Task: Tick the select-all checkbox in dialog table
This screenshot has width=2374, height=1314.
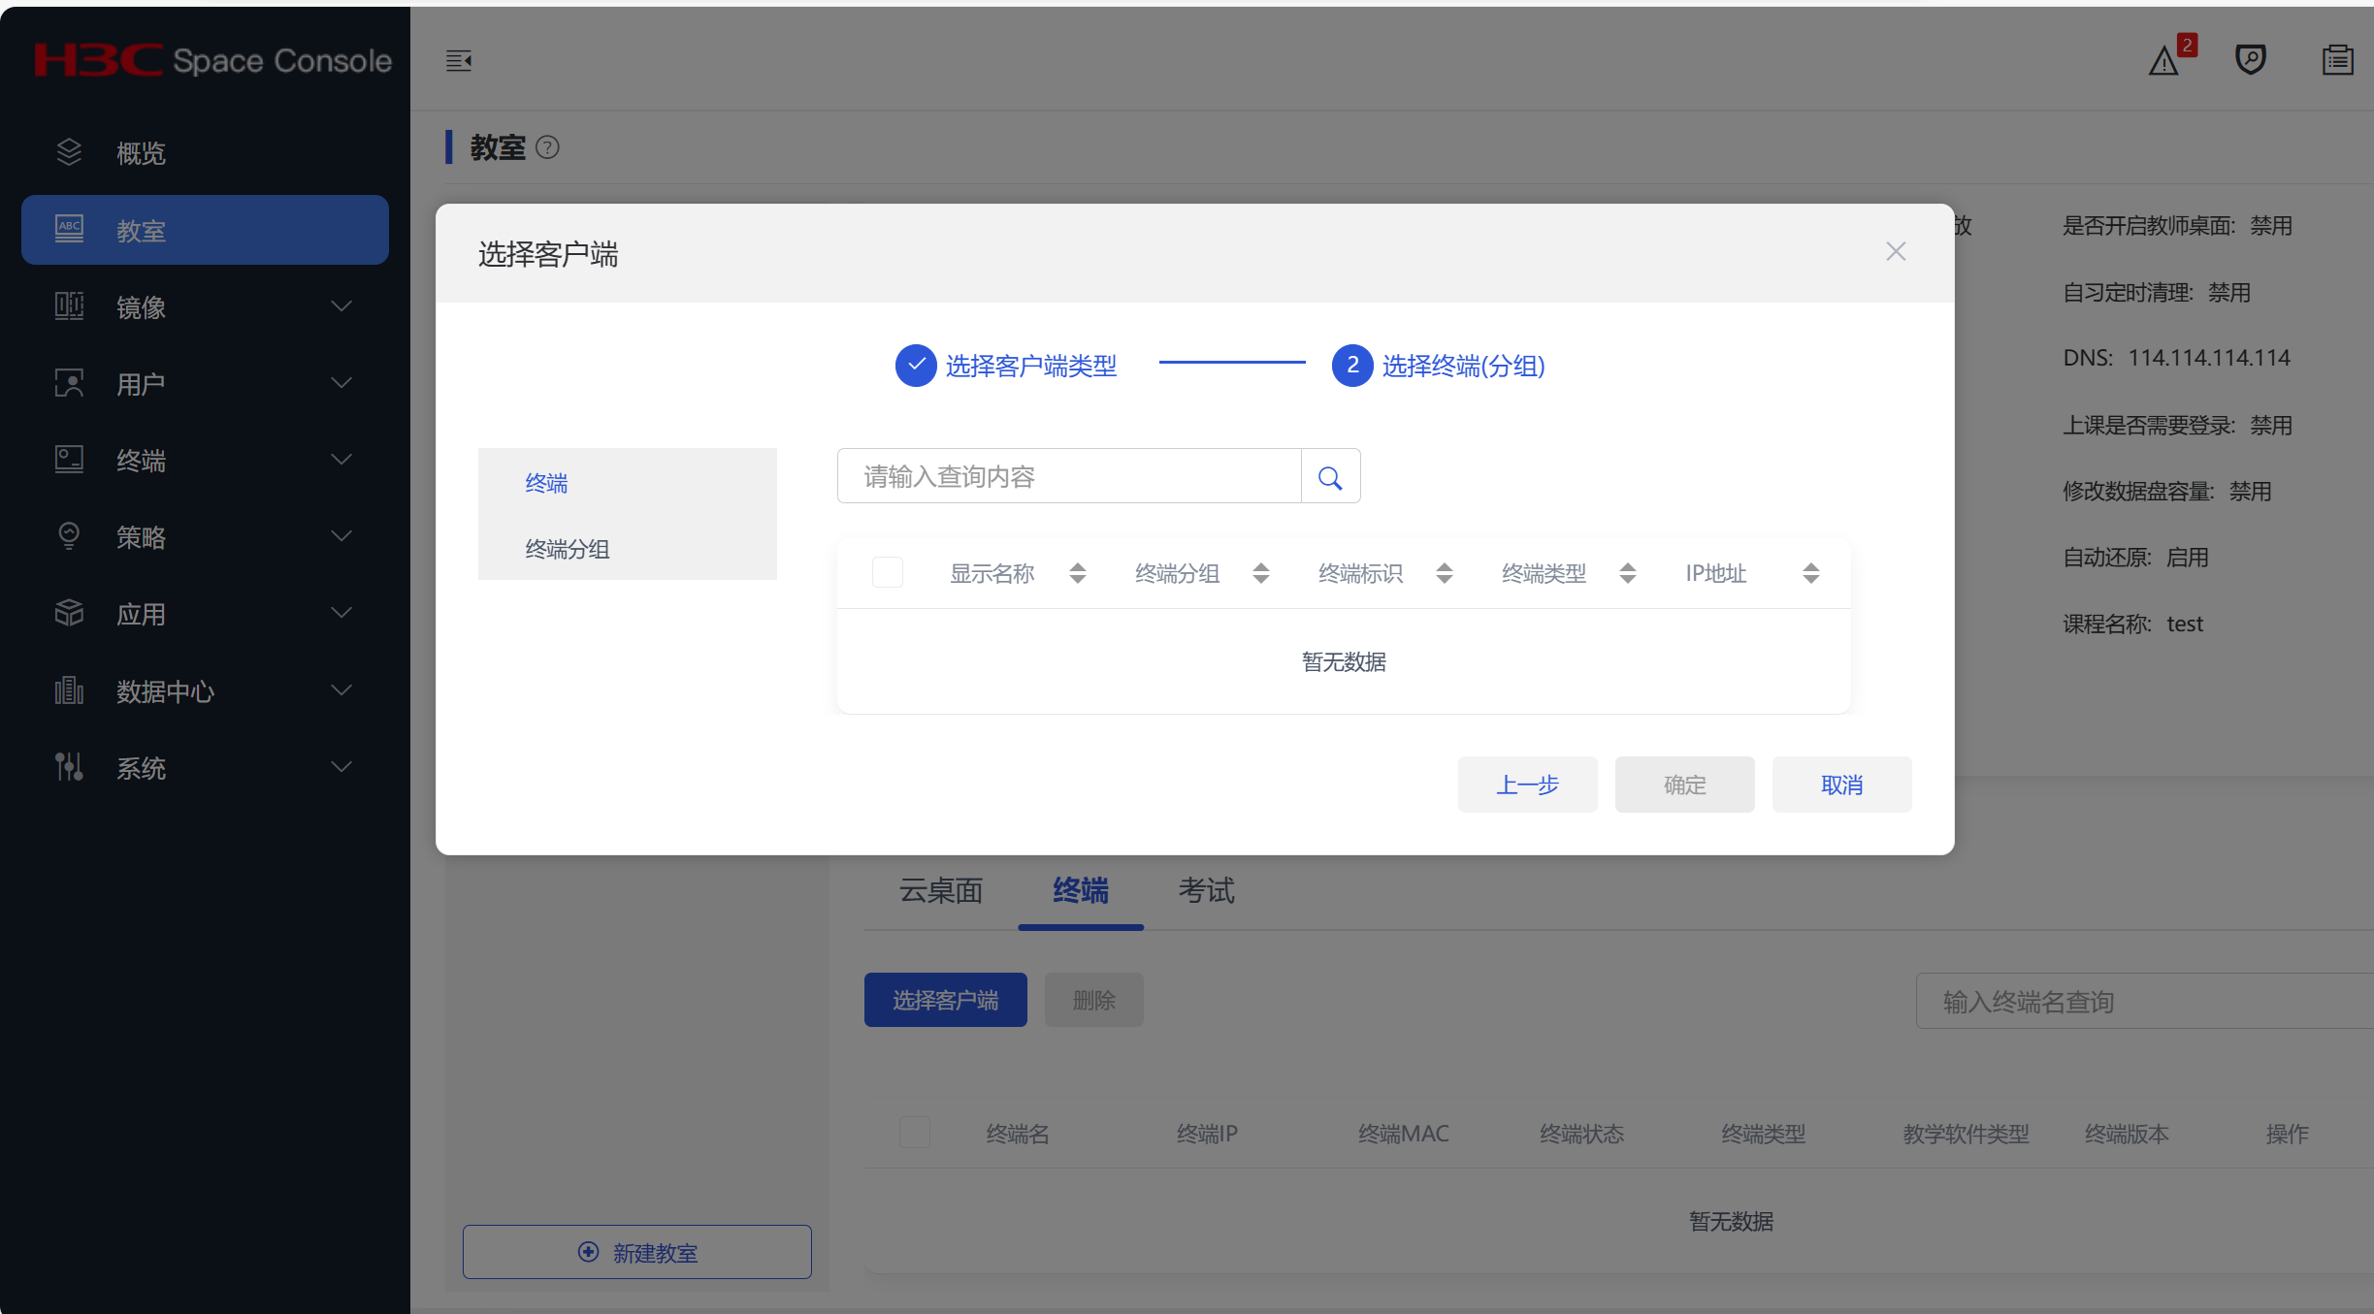Action: tap(887, 572)
